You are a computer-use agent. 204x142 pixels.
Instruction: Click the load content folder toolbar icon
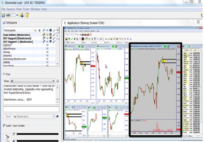pos(22,15)
